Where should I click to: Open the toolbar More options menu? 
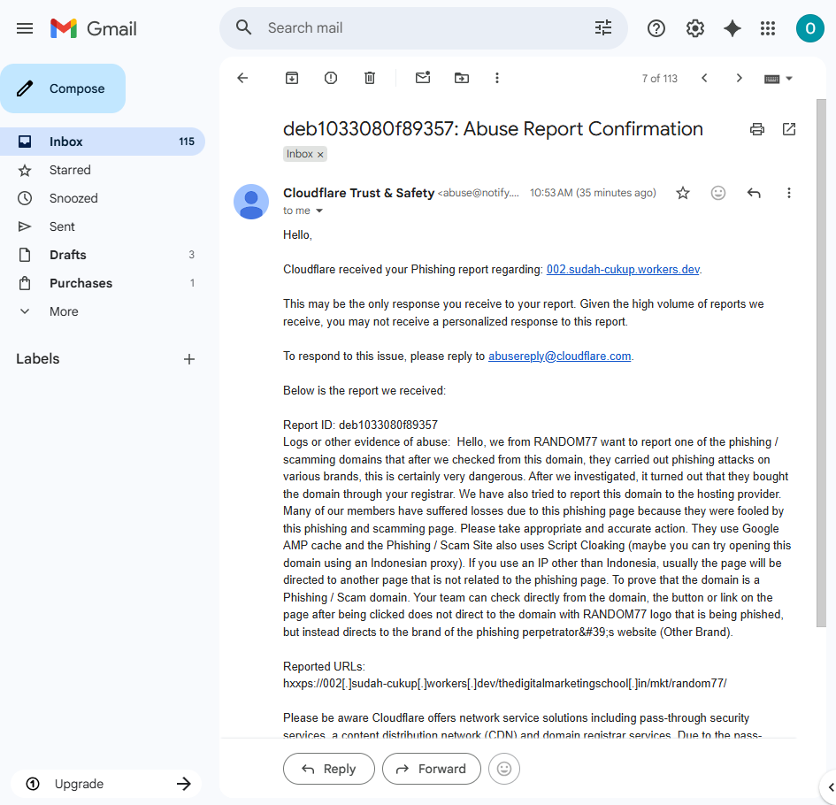(497, 79)
